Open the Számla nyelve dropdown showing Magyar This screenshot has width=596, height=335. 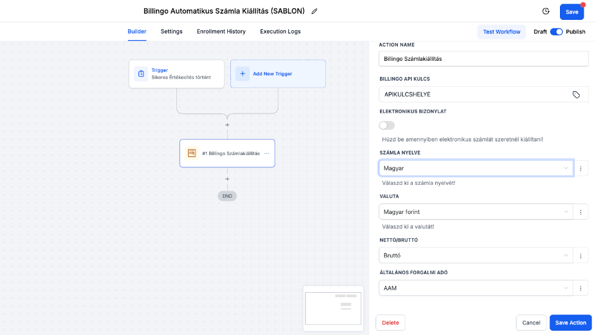point(476,168)
